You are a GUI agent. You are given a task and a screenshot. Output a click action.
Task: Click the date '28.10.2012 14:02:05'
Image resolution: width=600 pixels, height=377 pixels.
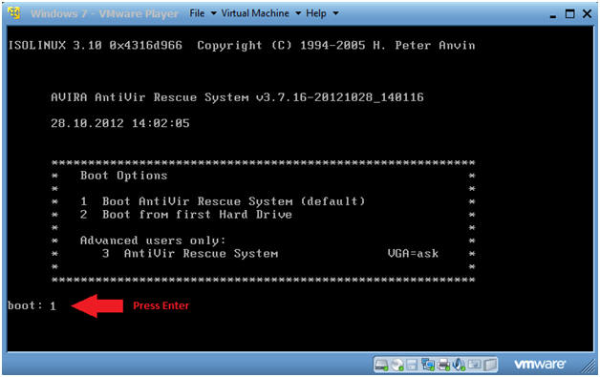pos(120,123)
